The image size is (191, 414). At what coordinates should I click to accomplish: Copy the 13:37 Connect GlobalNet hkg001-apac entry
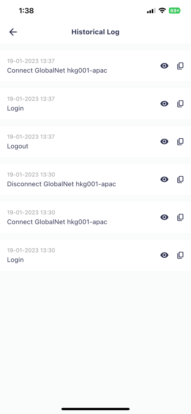click(x=180, y=66)
